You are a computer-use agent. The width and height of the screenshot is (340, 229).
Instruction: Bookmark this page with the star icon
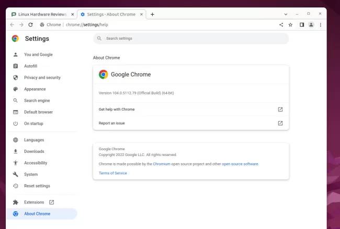click(290, 25)
